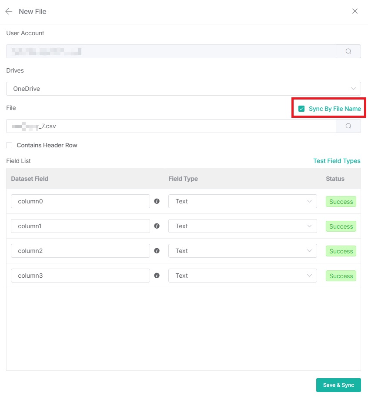
Task: Uncheck Sync By File Name checkbox
Action: tap(301, 109)
